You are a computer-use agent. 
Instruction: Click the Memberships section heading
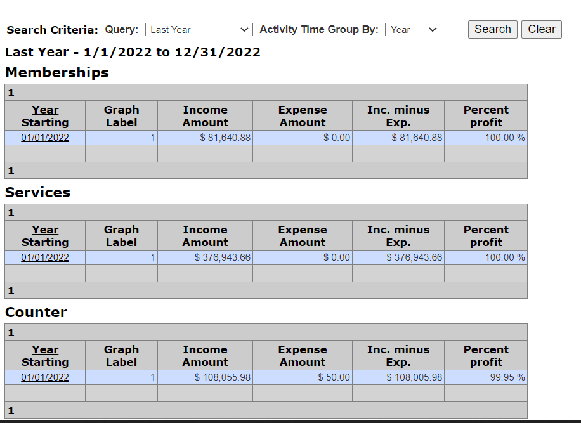pos(56,72)
